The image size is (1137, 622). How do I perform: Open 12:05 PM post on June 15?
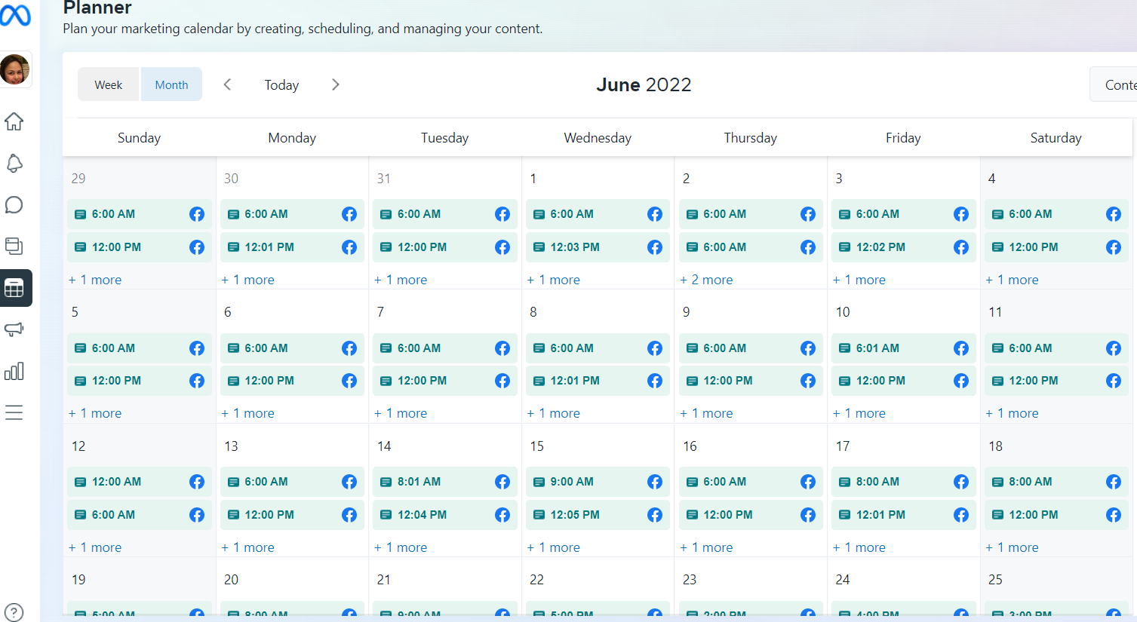[598, 515]
